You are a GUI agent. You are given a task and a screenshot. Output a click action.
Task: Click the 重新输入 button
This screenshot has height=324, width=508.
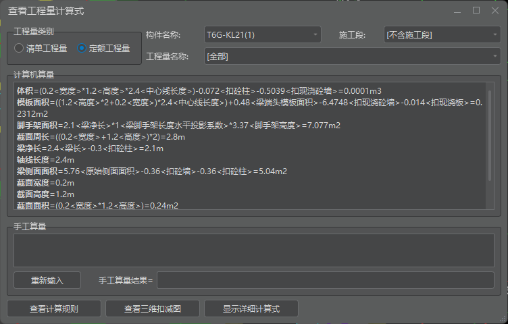click(47, 280)
